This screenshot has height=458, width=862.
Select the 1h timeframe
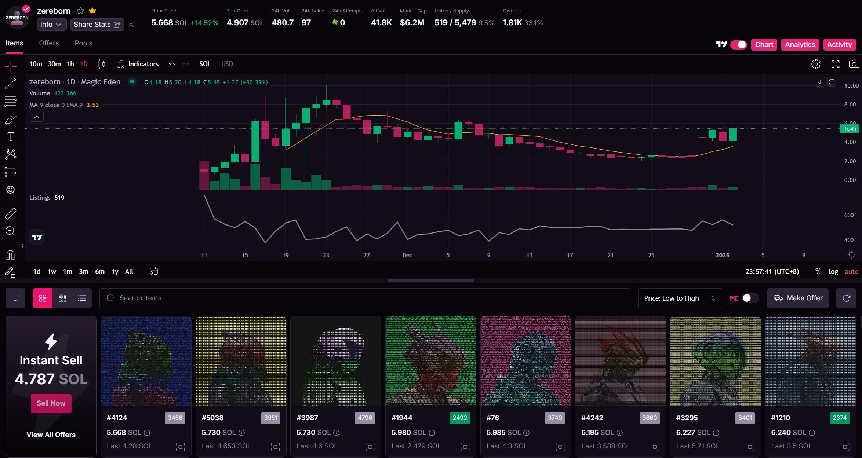coord(70,64)
